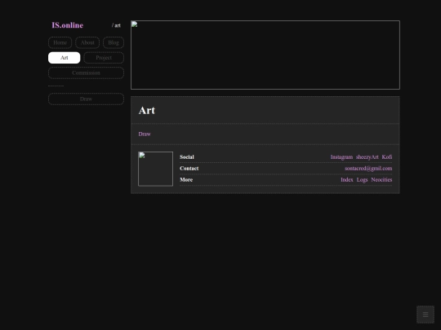Open the Project page

pos(104,58)
